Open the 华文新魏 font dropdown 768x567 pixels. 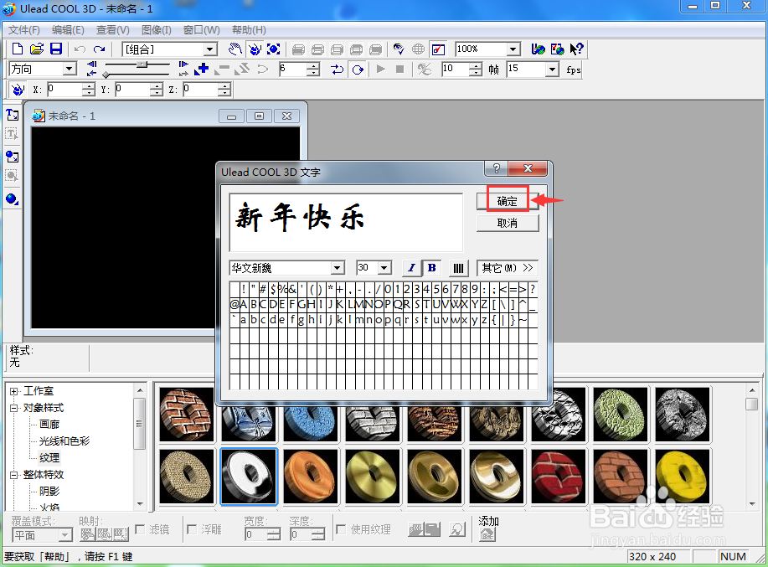coord(337,268)
